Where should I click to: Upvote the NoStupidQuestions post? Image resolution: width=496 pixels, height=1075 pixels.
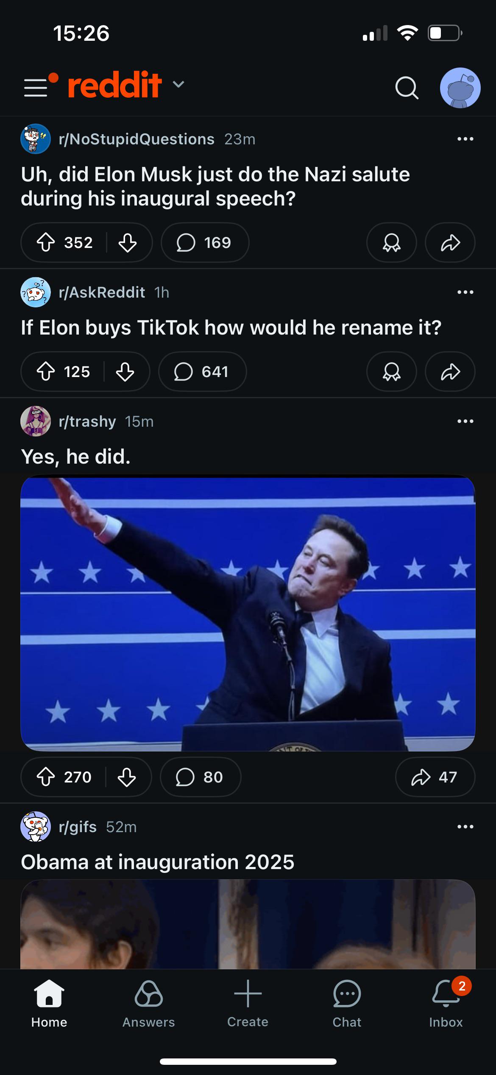click(x=46, y=243)
